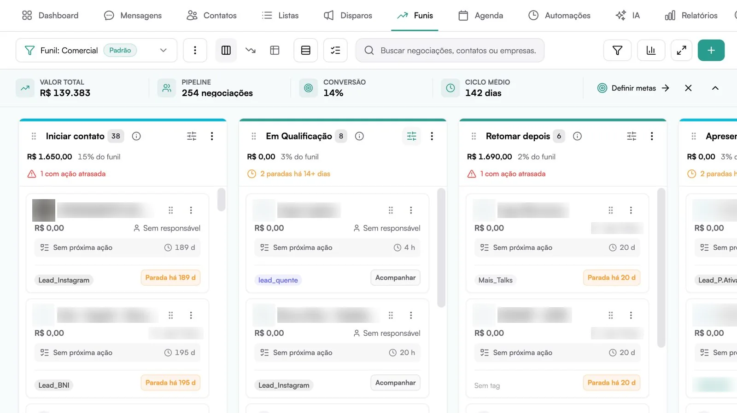Viewport: 737px width, 413px height.
Task: Show info icon for Retomar depois column
Action: pyautogui.click(x=577, y=136)
